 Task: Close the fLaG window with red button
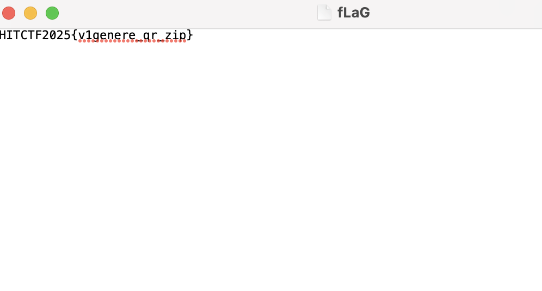(9, 13)
